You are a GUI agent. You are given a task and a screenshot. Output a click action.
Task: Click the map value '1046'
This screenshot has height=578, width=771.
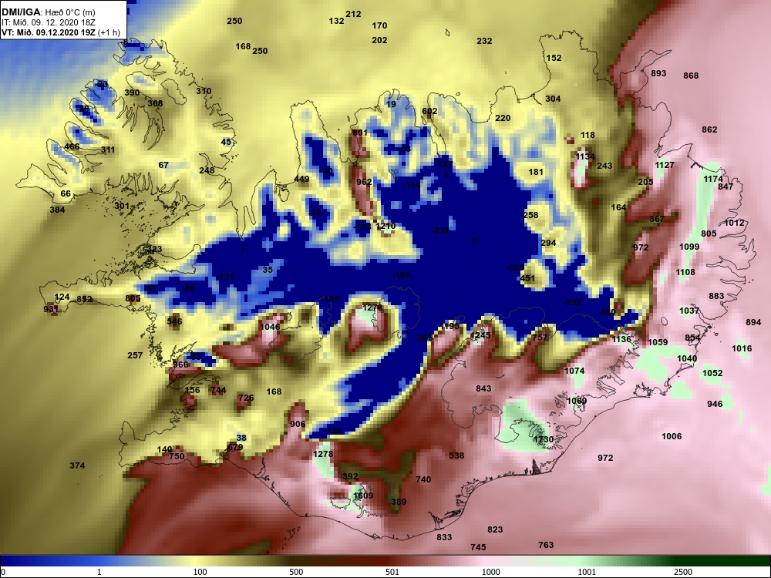269,327
